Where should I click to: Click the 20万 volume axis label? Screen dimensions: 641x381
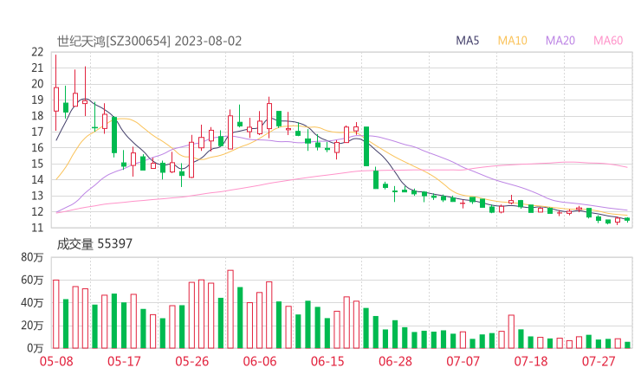point(32,326)
